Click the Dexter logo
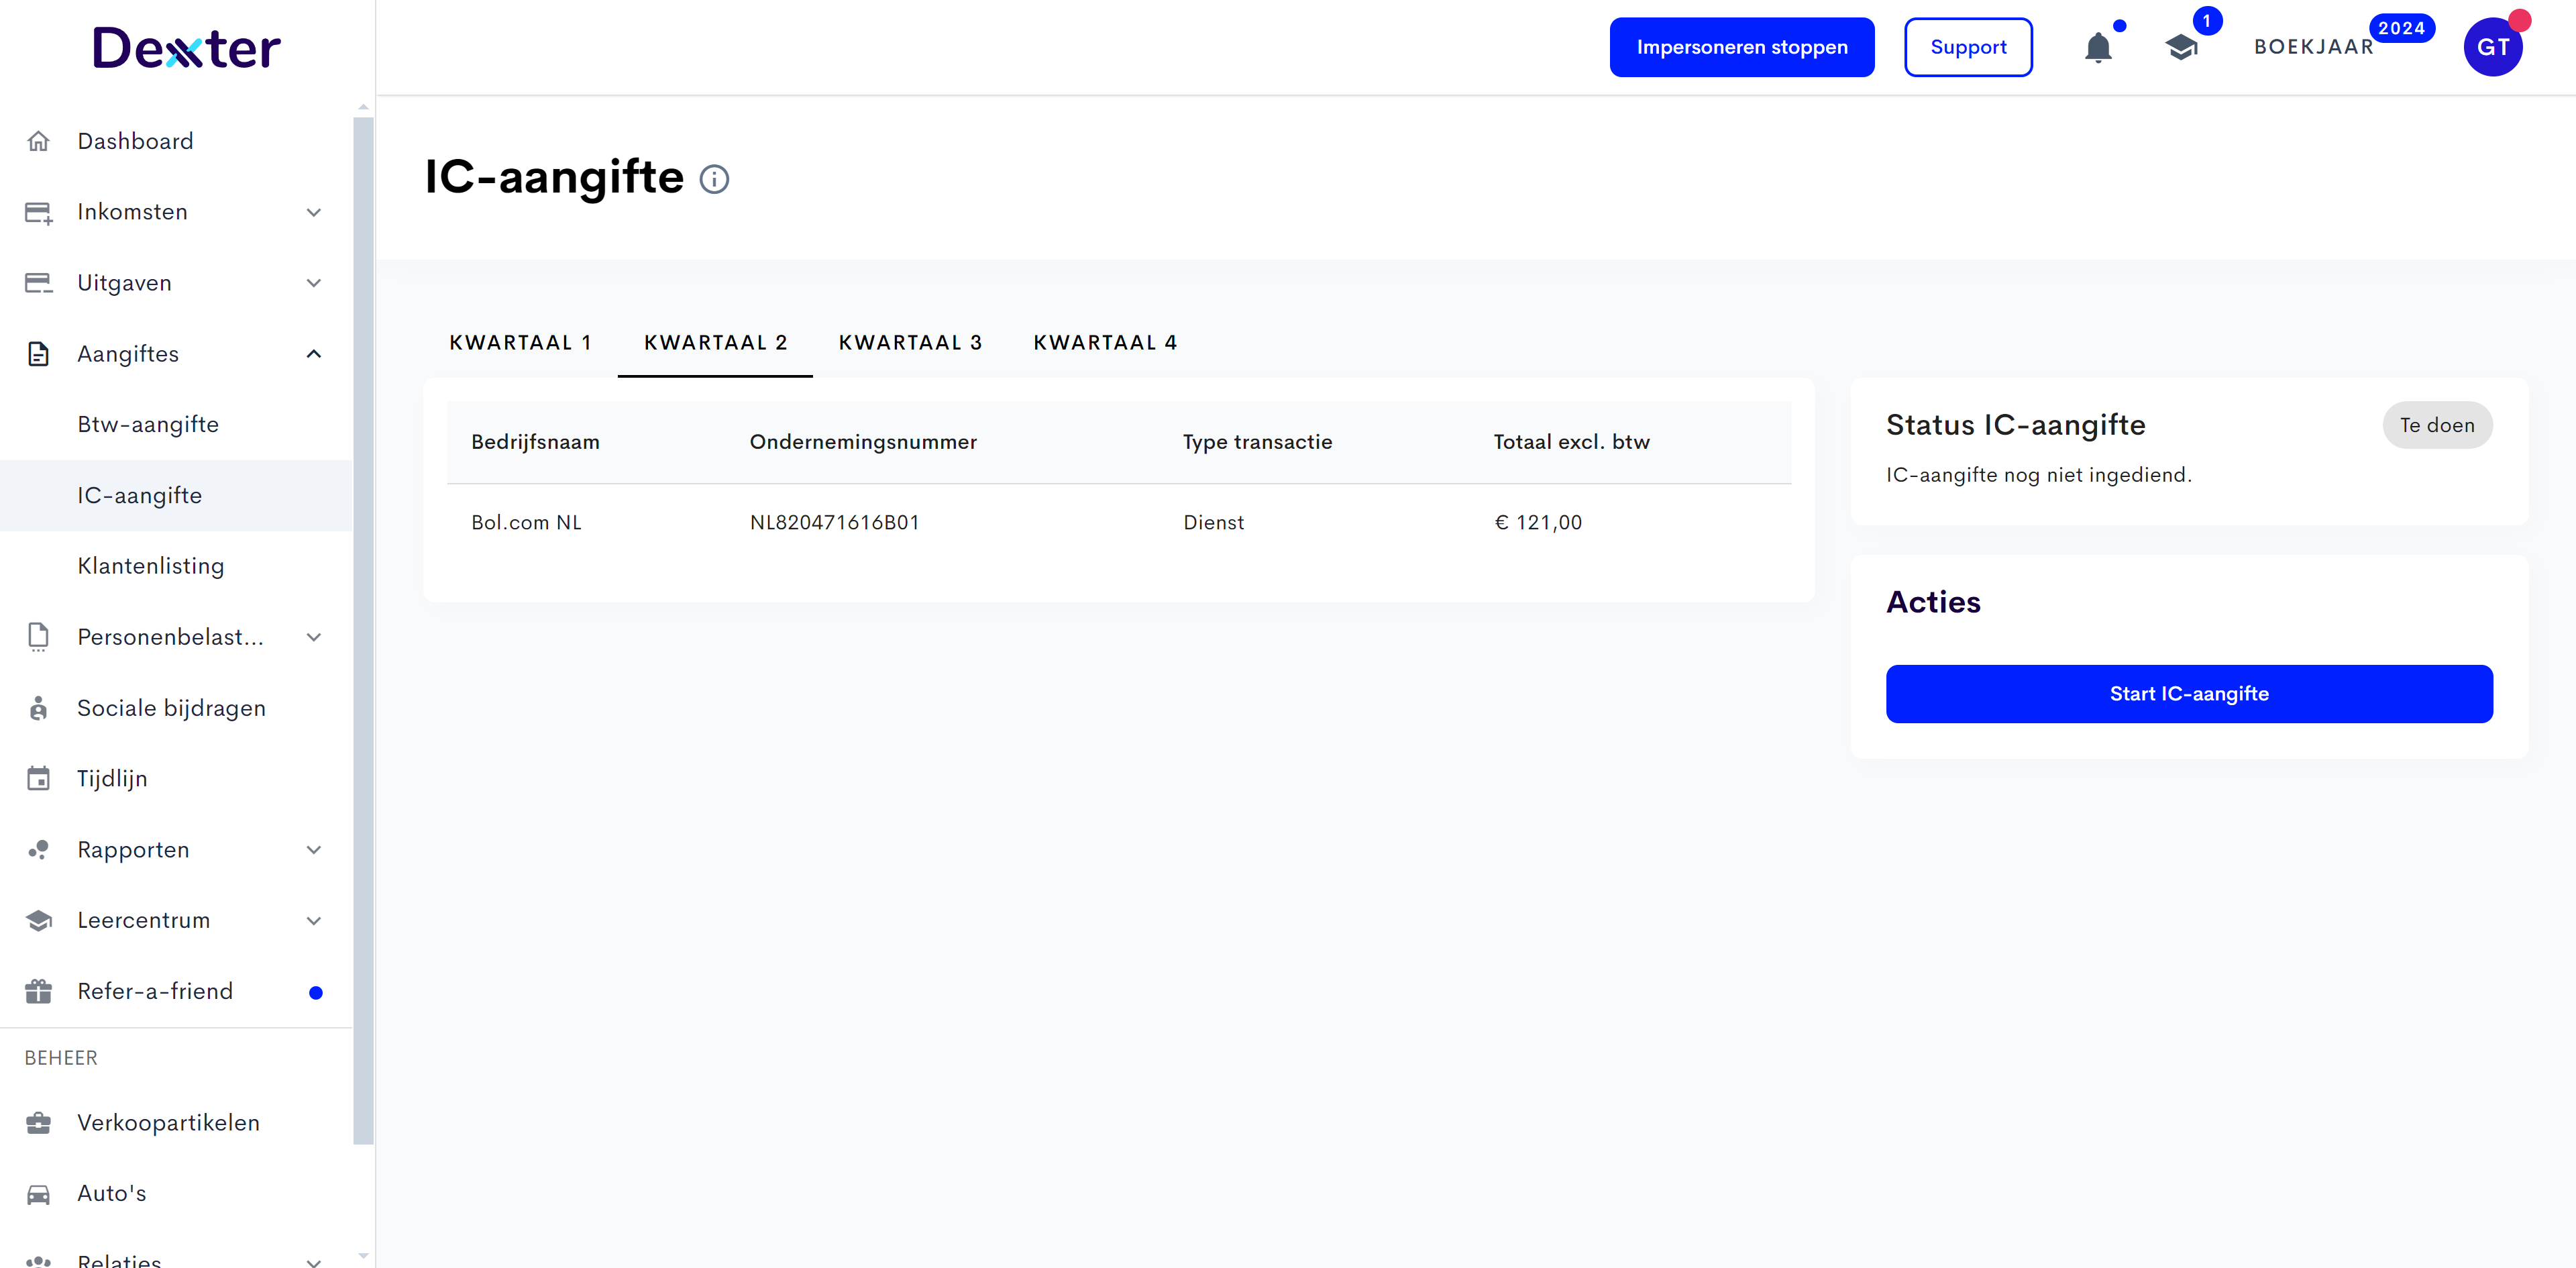Screen dimensions: 2576x1268 click(187, 48)
